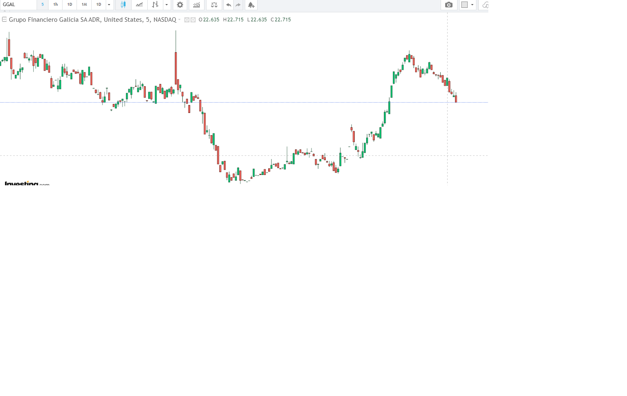
Task: Select the 1h timeframe
Action: (56, 5)
